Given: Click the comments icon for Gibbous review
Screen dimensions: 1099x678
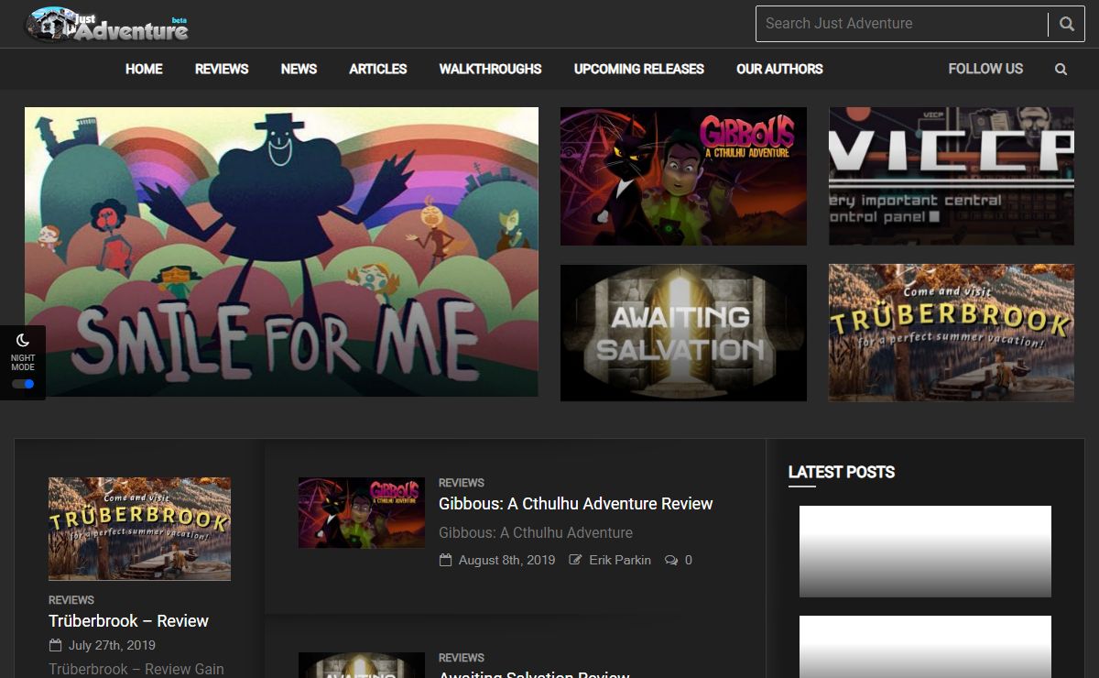Looking at the screenshot, I should tap(671, 560).
